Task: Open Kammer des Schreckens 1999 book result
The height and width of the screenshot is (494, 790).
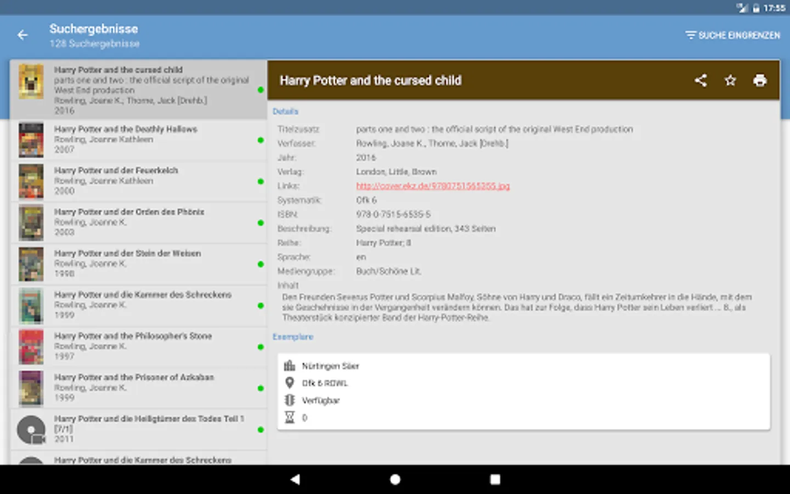Action: [138, 306]
